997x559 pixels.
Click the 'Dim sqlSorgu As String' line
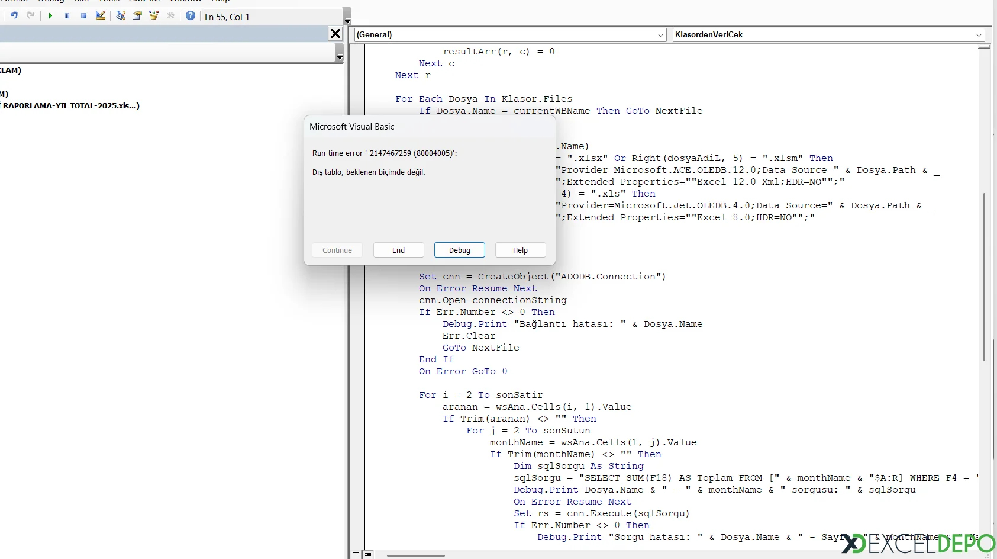(579, 466)
